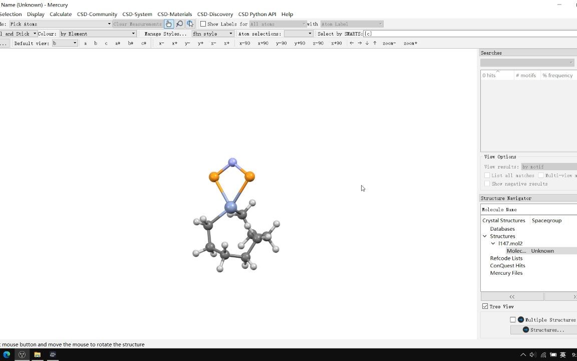577x361 pixels.
Task: Click the left arrow translate button
Action: coord(352,43)
